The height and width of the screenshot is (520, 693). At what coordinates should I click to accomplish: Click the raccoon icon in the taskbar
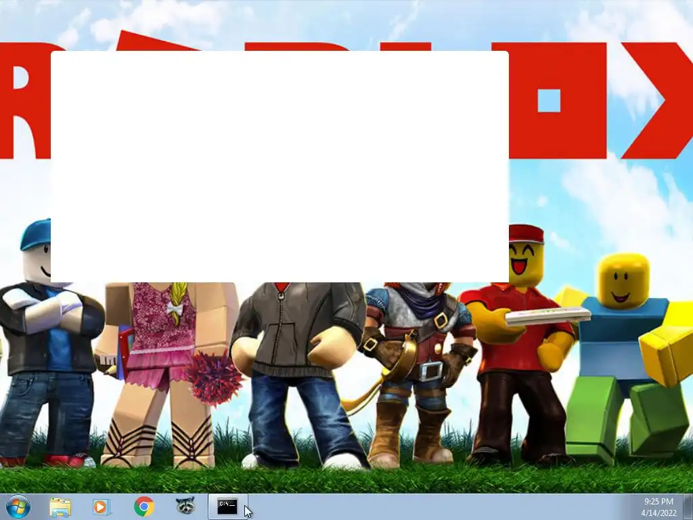(185, 506)
